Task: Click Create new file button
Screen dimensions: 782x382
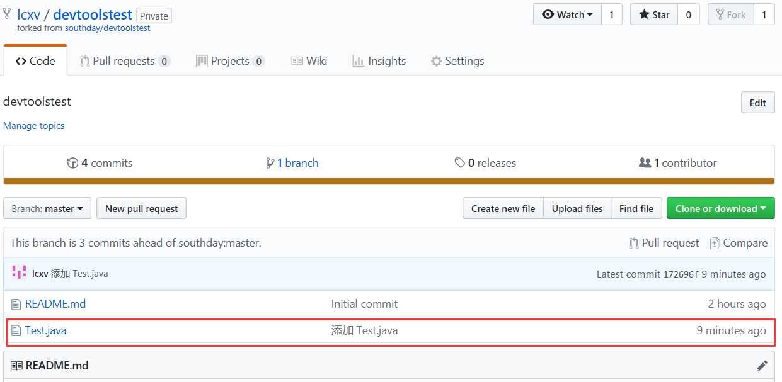Action: [503, 208]
